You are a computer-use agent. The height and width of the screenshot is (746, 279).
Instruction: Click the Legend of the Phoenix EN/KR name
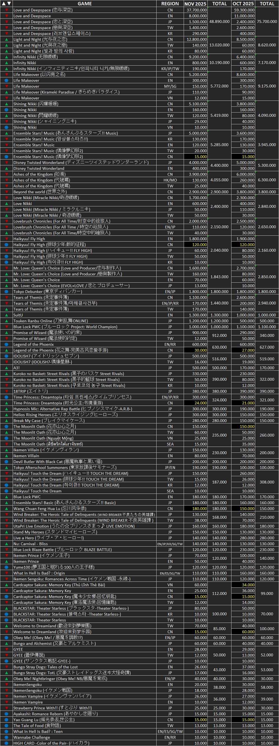click(34, 344)
